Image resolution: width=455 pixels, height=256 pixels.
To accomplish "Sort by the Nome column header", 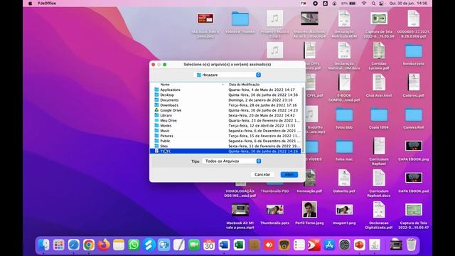I will (165, 85).
